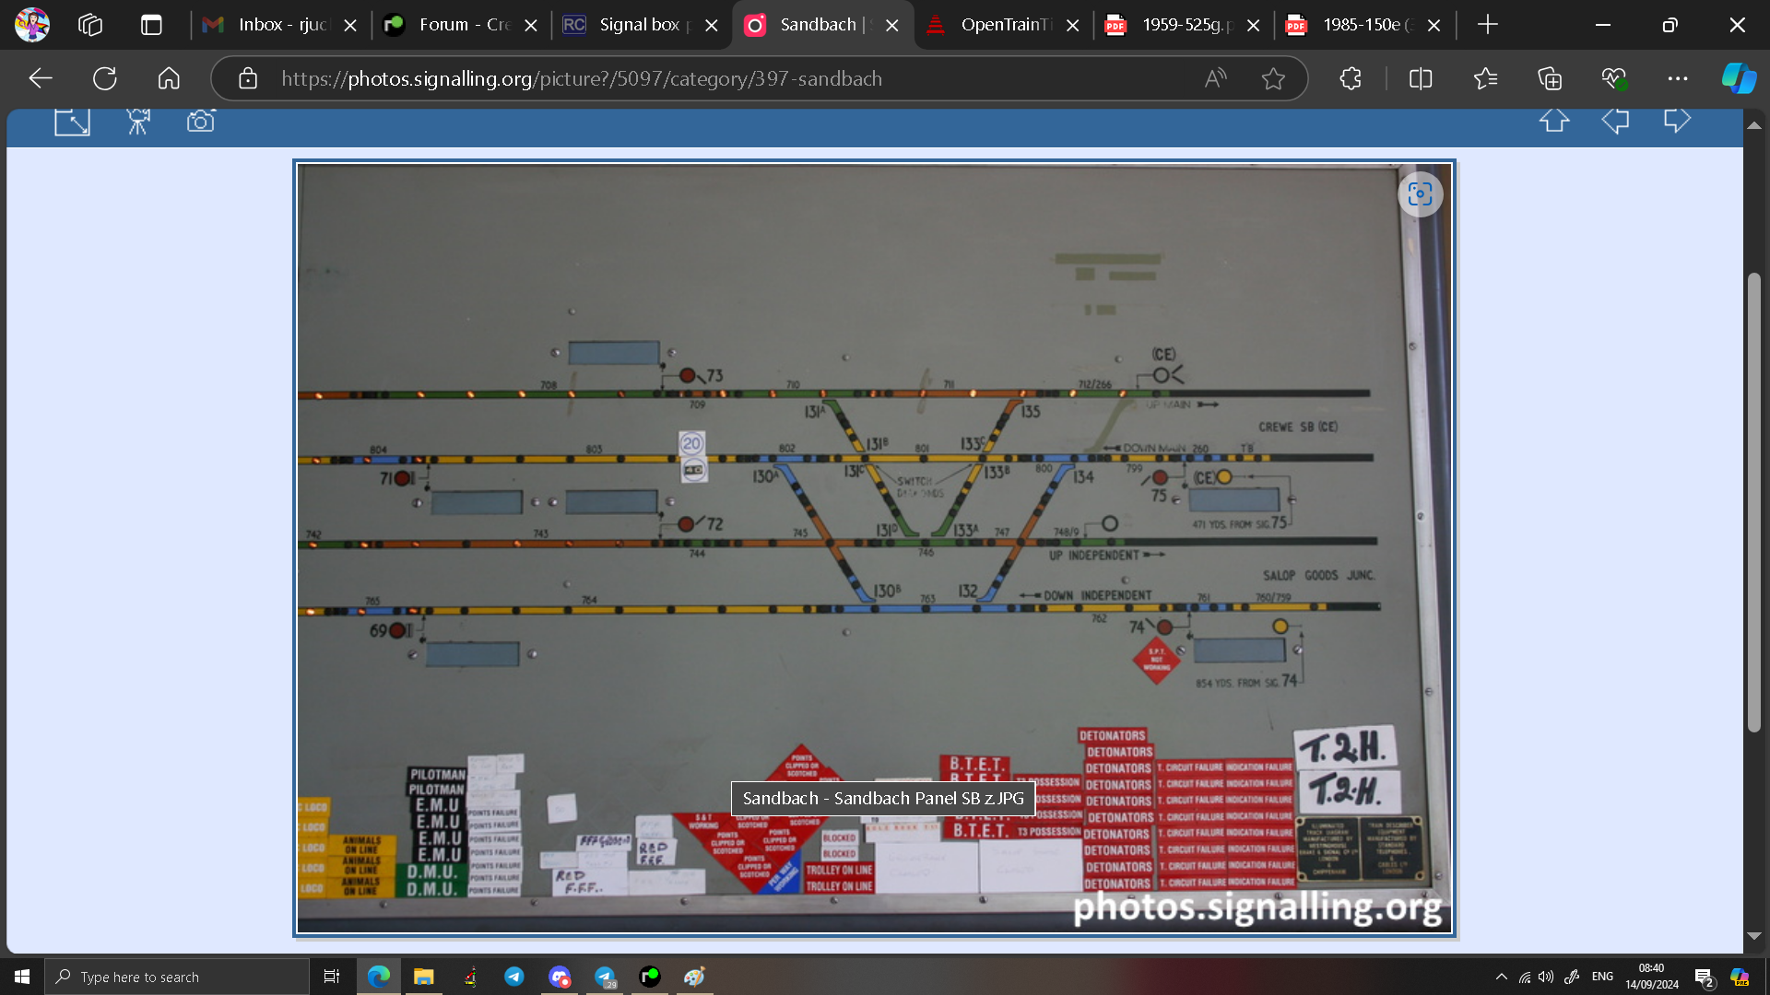
Task: Show picture metadata camera icon
Action: (x=201, y=121)
